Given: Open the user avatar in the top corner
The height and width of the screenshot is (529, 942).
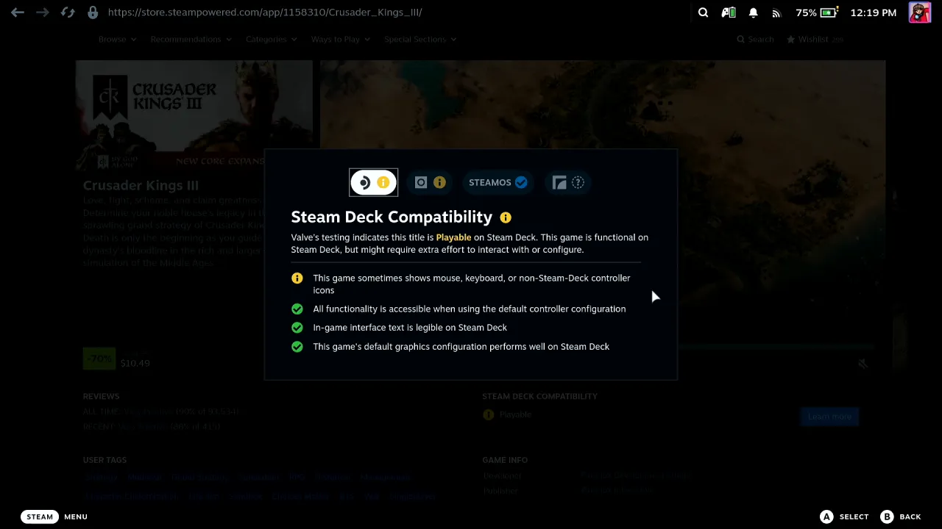Looking at the screenshot, I should coord(919,12).
